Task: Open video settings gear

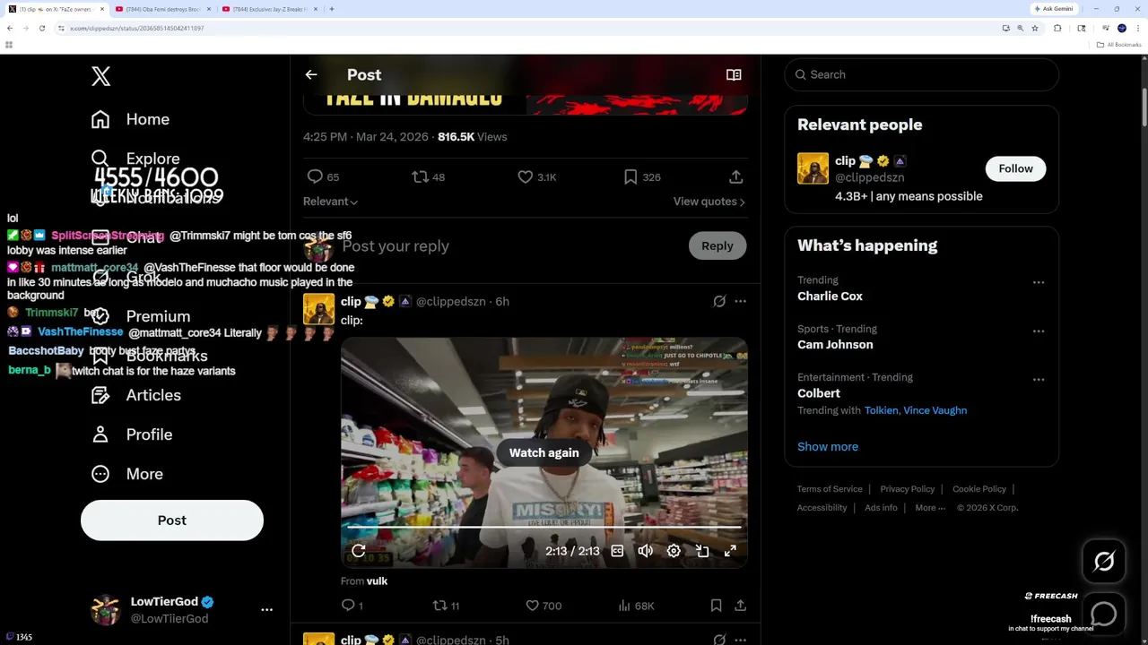Action: click(x=674, y=551)
